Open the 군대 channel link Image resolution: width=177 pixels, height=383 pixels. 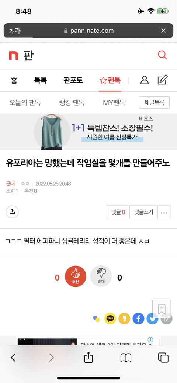pyautogui.click(x=10, y=184)
